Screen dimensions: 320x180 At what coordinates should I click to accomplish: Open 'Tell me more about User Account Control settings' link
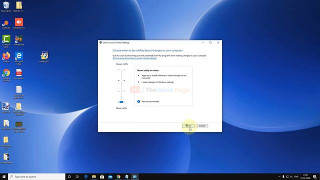tap(134, 58)
